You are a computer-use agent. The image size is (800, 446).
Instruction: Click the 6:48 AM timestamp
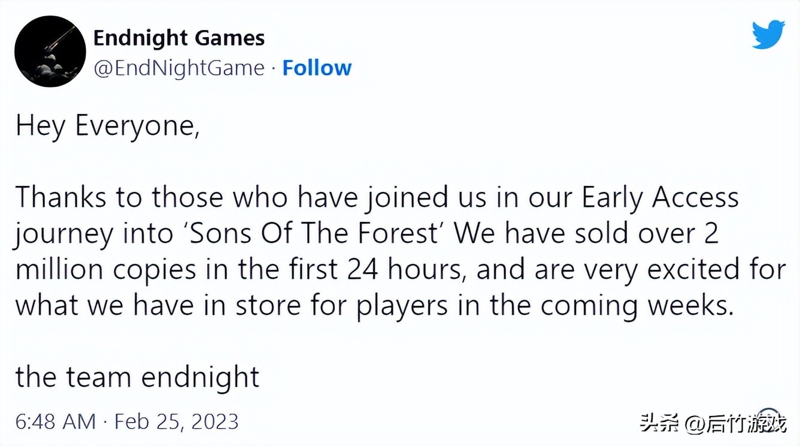(55, 421)
